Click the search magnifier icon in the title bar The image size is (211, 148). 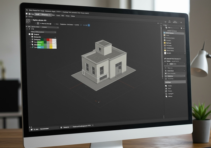(x=27, y=10)
